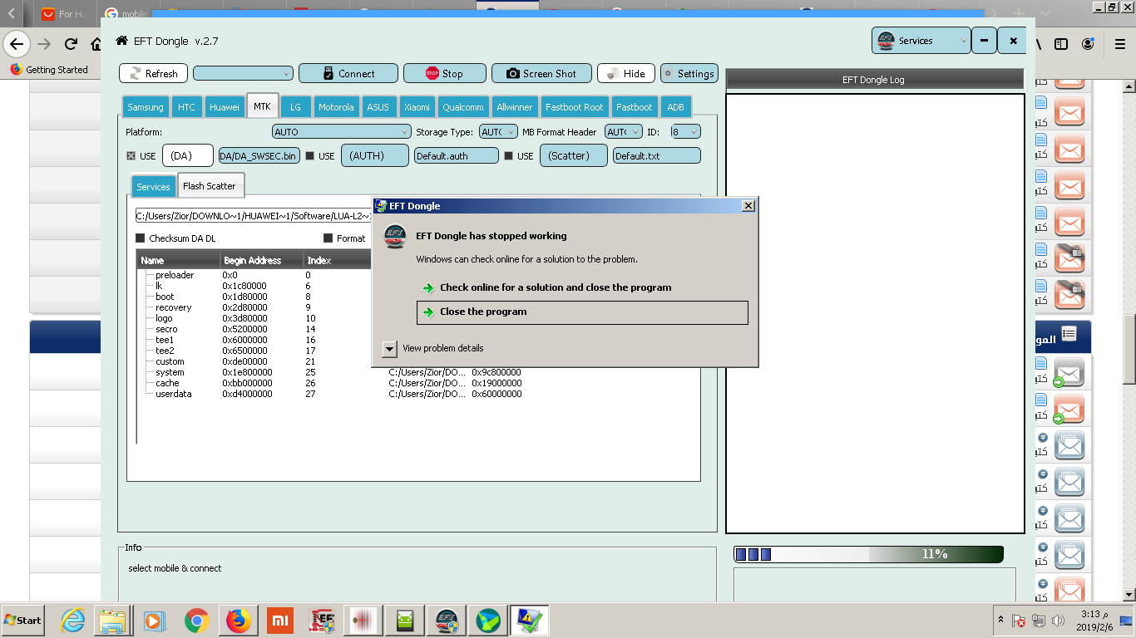
Task: Switch to the Qualcomm tab
Action: (463, 107)
